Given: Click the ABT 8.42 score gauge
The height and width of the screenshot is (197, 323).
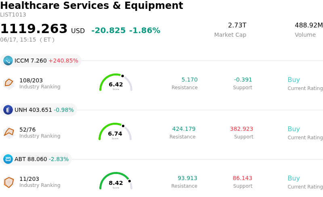Looking at the screenshot, I should [x=116, y=181].
